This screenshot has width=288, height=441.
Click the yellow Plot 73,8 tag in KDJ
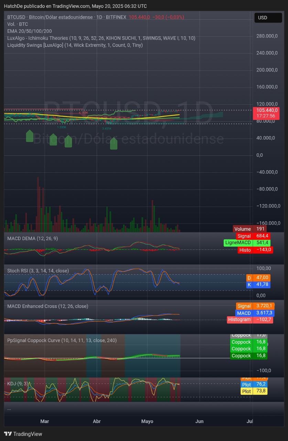(254, 391)
